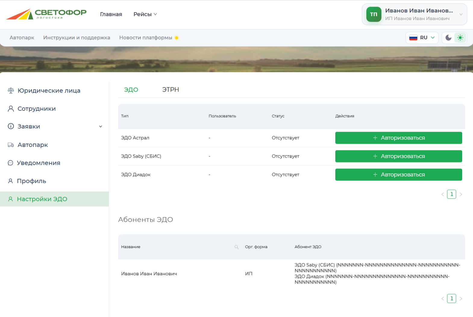Authorize ЭДО Диадок
Image resolution: width=473 pixels, height=317 pixels.
coord(399,174)
